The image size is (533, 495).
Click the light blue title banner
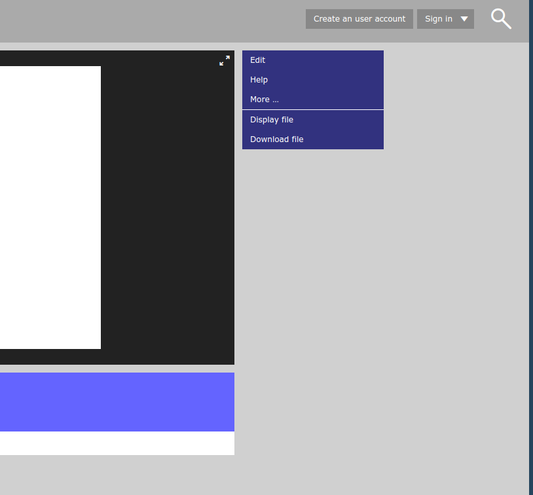pyautogui.click(x=117, y=401)
